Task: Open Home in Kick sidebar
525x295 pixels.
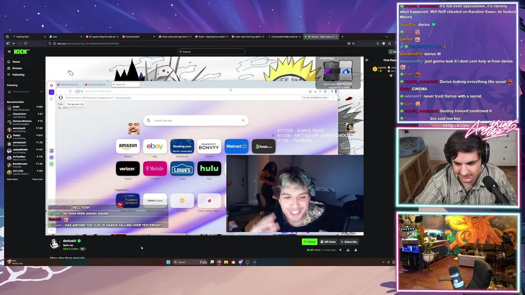Action: [x=16, y=62]
